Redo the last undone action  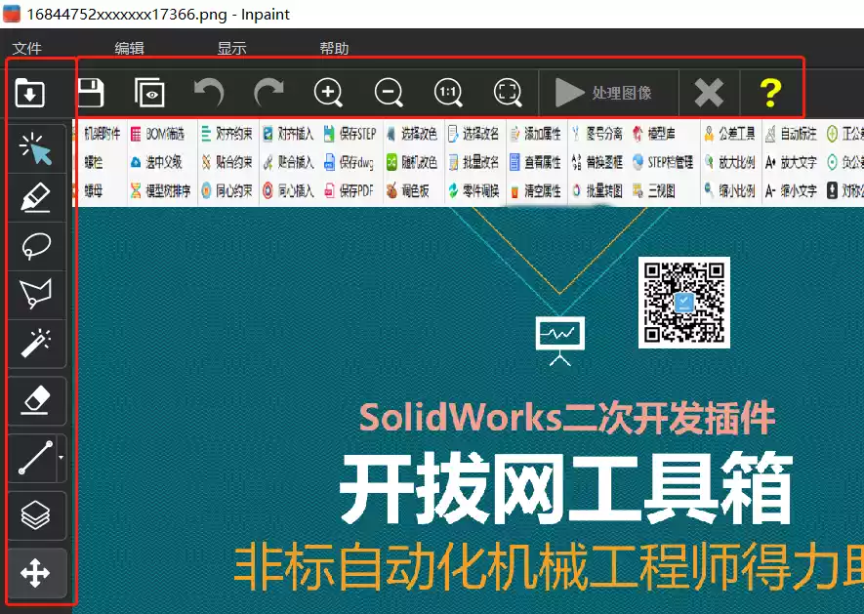[268, 92]
